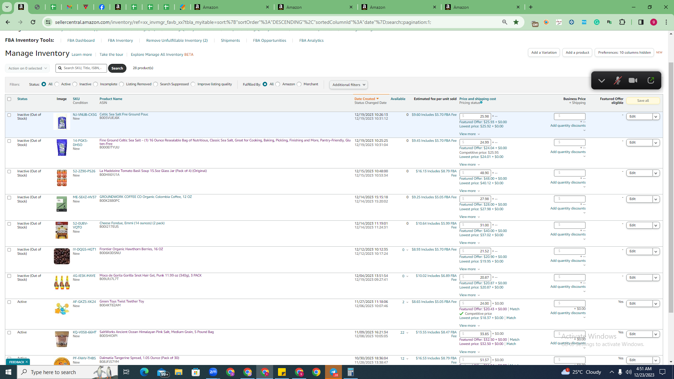
Task: Open the Mail app from the taskbar
Action: 162,372
